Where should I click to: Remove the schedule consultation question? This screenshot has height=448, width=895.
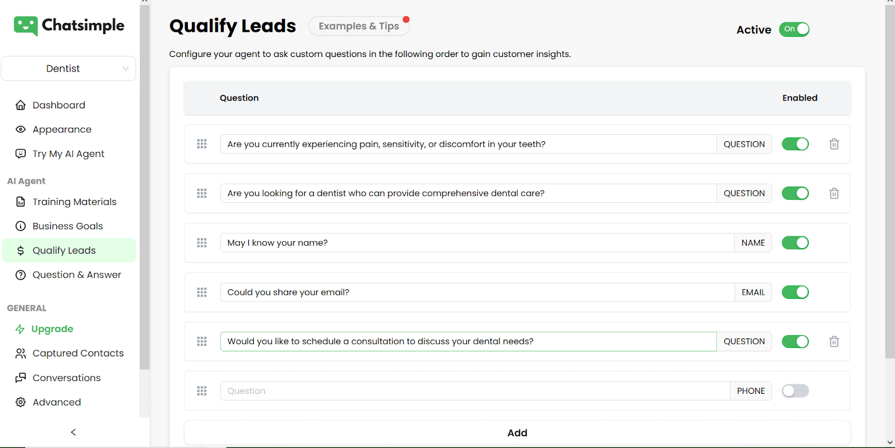point(834,341)
